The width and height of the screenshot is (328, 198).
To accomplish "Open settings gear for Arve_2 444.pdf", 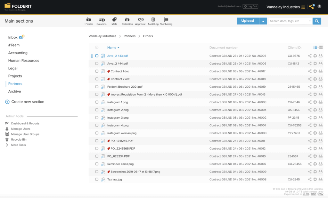I will click(x=315, y=63).
